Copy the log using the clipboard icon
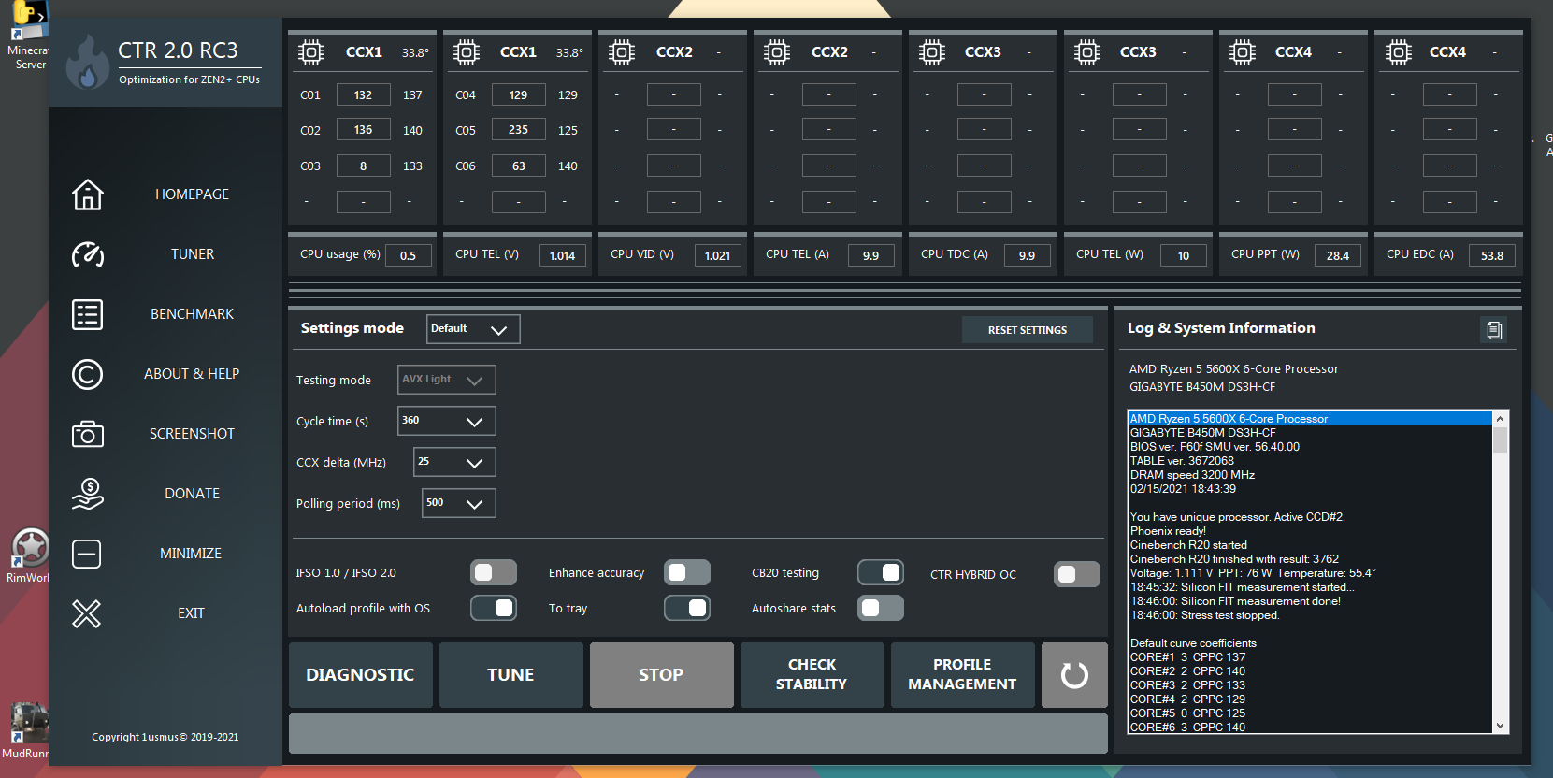Image resolution: width=1553 pixels, height=778 pixels. pyautogui.click(x=1494, y=330)
